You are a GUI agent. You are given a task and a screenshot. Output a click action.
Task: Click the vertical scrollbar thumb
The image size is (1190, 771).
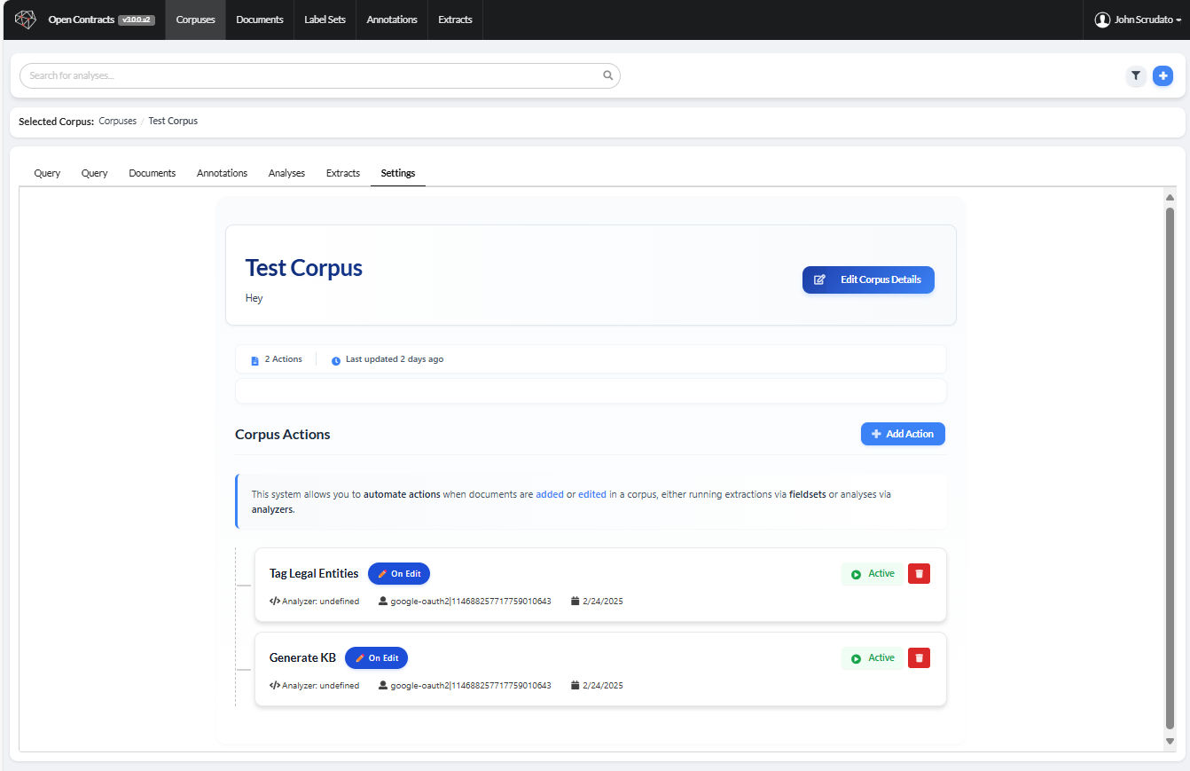pyautogui.click(x=1170, y=468)
